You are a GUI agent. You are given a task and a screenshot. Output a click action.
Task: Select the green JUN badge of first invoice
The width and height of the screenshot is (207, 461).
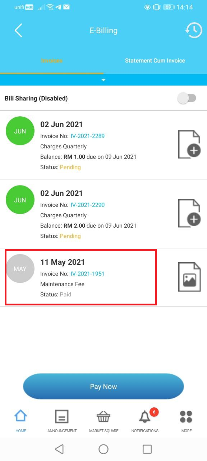[20, 131]
